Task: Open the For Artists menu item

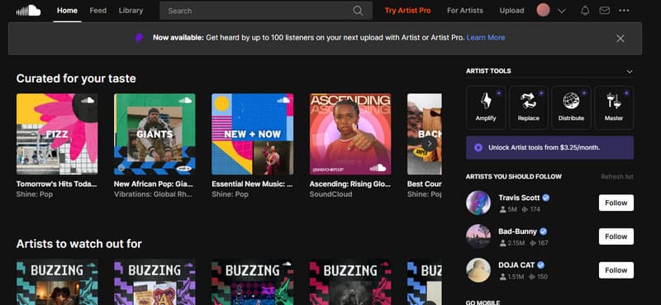Action: click(x=465, y=11)
